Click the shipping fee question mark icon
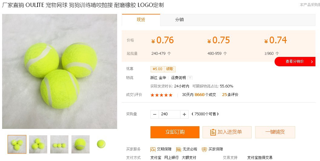Screen dimensions: 320x161 tap(190, 78)
